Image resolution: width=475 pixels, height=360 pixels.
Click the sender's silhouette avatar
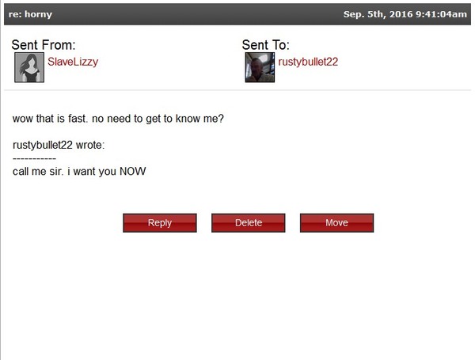(29, 67)
